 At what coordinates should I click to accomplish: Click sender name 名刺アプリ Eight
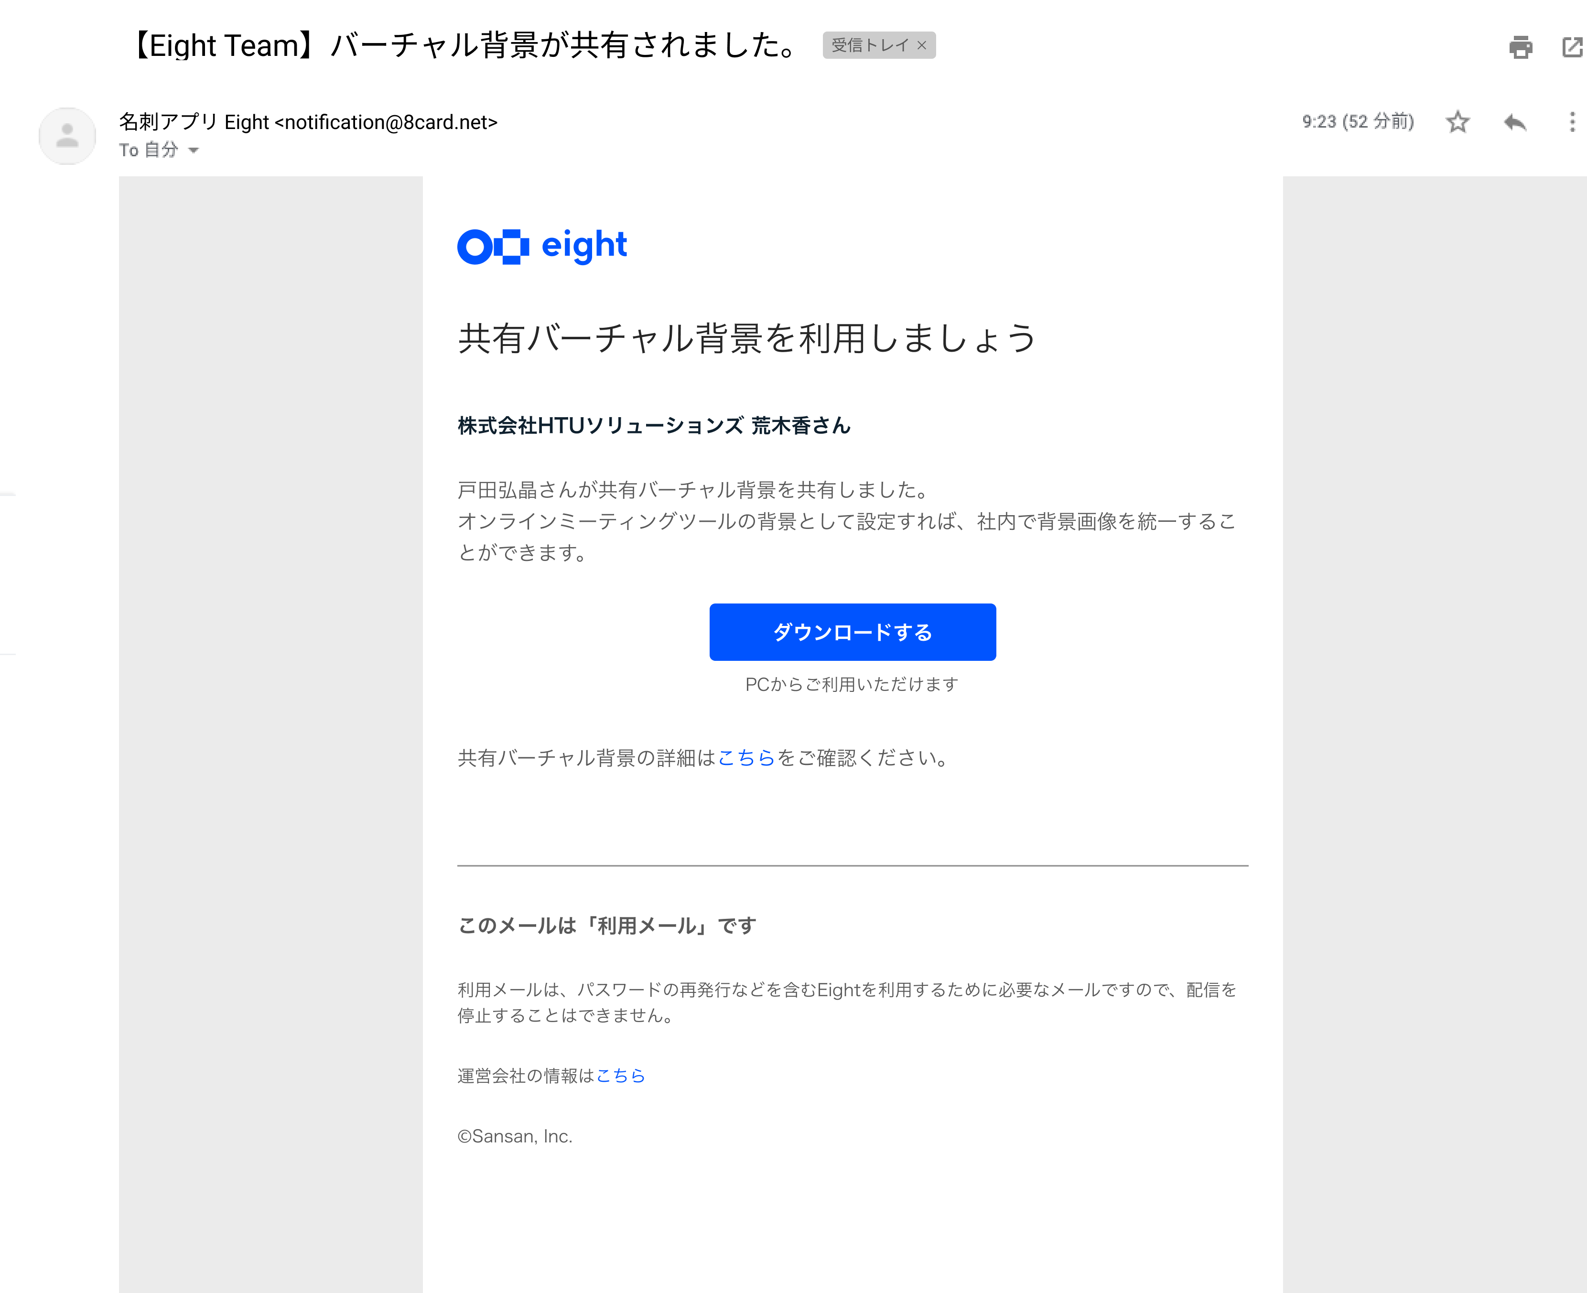(x=194, y=121)
